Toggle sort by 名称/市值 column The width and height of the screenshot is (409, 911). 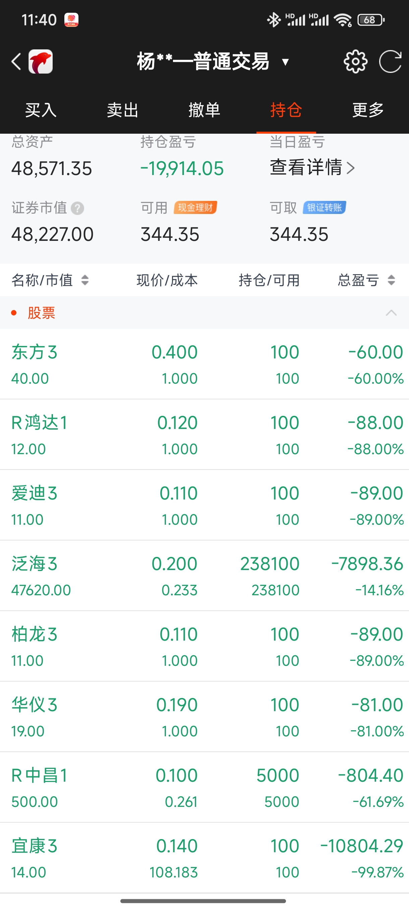50,280
